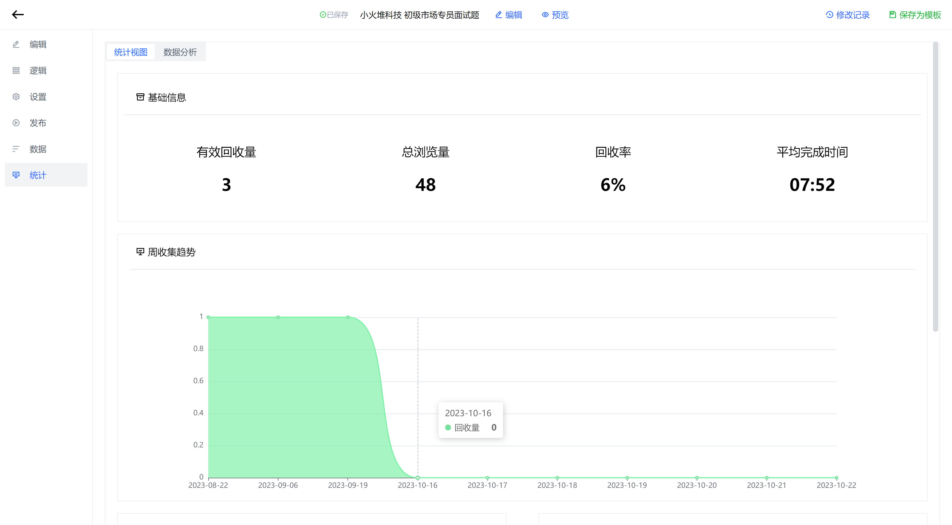Open the 编辑 sidebar item

[38, 44]
